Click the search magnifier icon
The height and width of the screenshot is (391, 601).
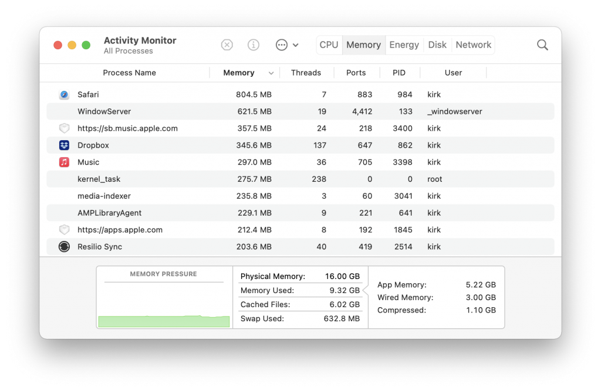pyautogui.click(x=542, y=45)
